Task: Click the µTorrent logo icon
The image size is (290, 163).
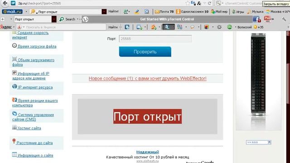Action: pyautogui.click(x=85, y=19)
